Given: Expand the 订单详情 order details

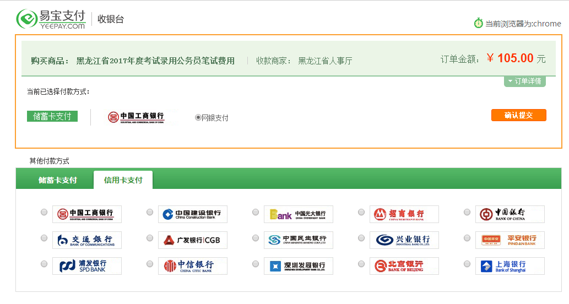Looking at the screenshot, I should 524,82.
